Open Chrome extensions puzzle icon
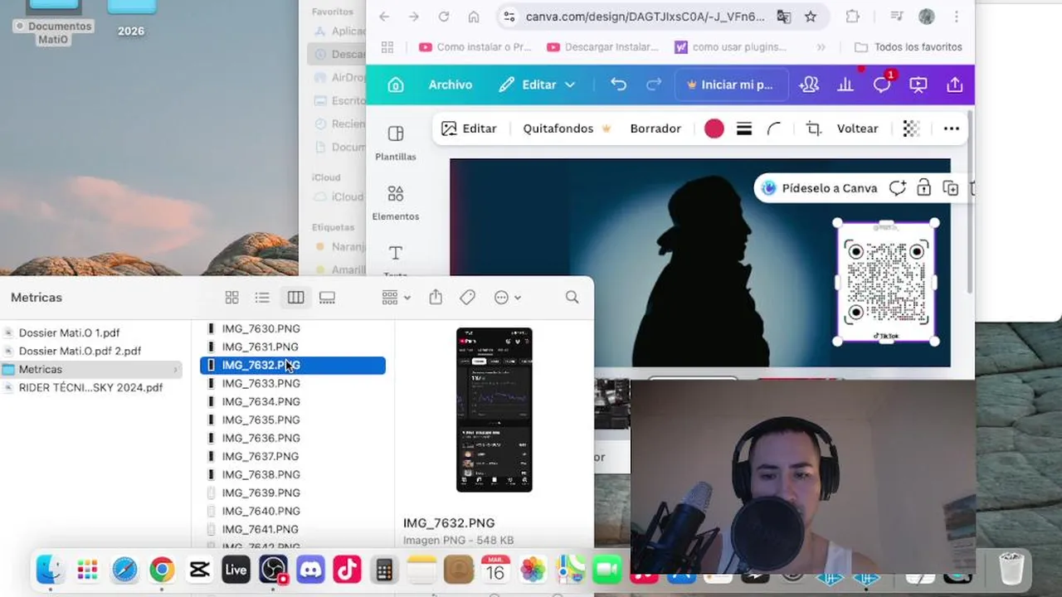Screen dimensions: 1062x597 point(852,17)
